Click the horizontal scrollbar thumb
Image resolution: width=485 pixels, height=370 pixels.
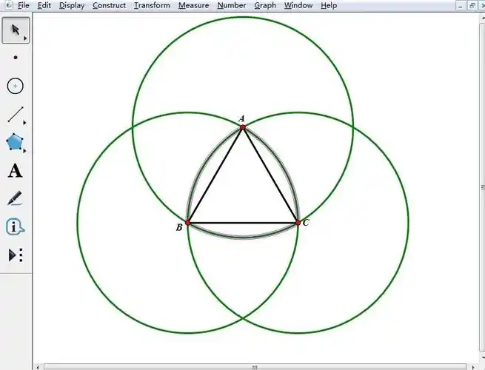254,366
